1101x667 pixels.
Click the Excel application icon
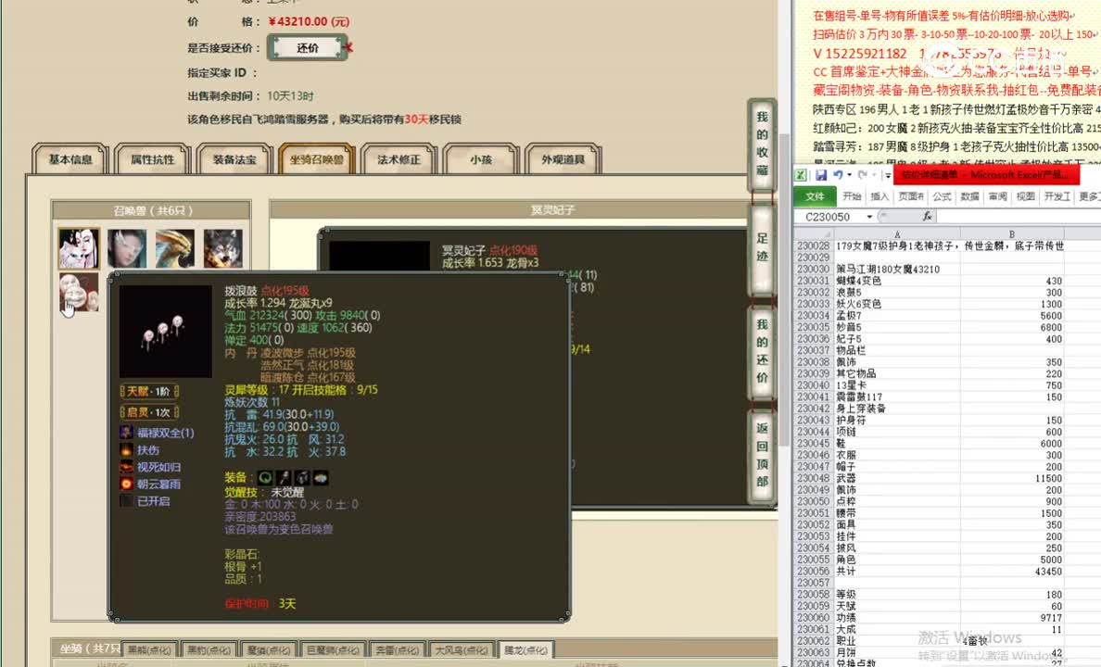801,175
